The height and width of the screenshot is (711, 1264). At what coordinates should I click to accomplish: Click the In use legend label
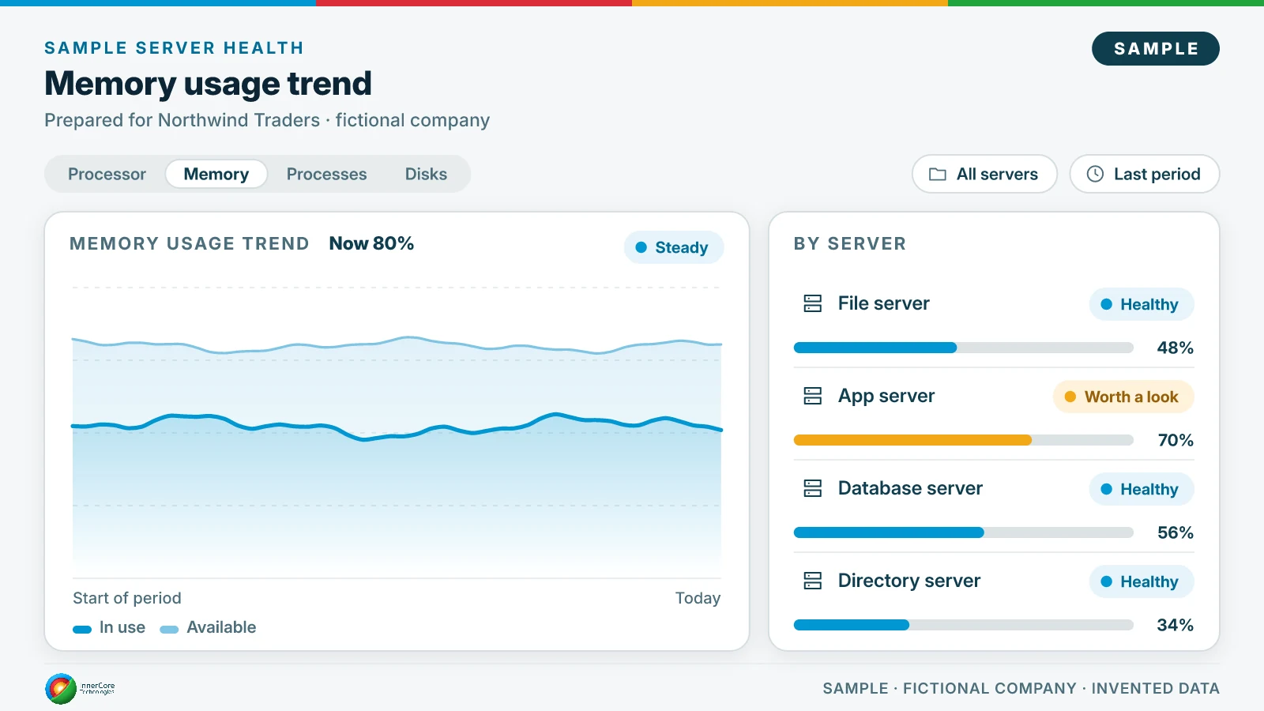(122, 627)
